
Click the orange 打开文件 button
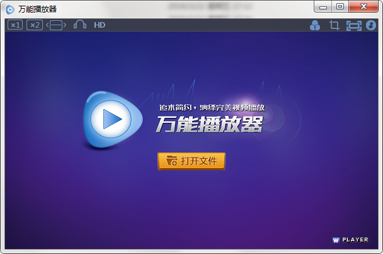point(191,161)
